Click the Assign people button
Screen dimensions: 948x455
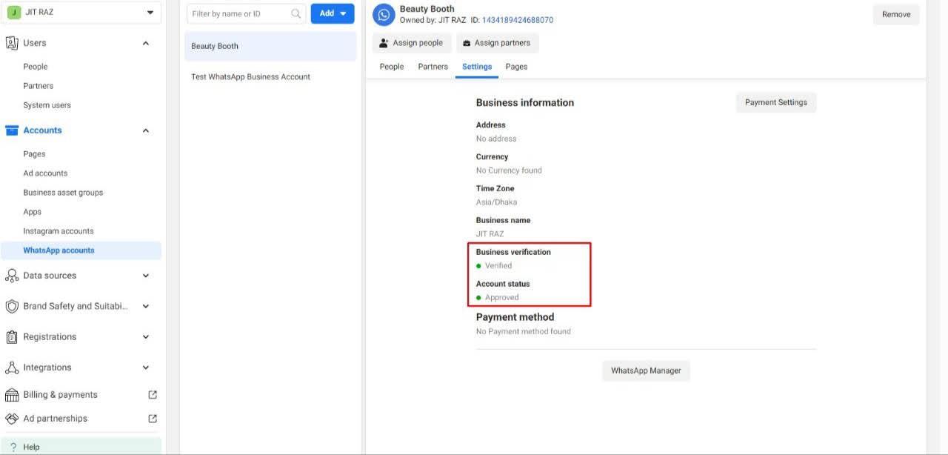tap(411, 43)
